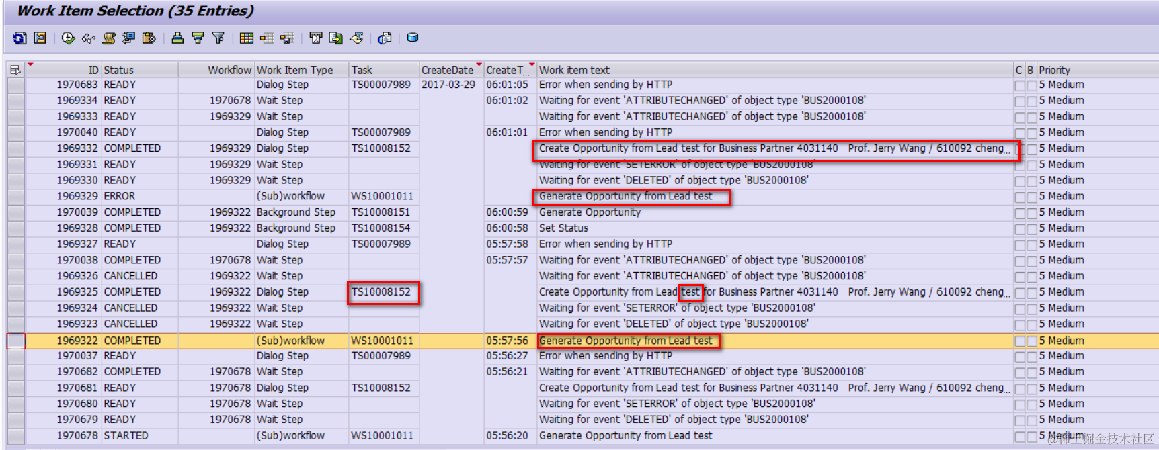Click the second toolbar icon beside Refresh

click(x=40, y=38)
